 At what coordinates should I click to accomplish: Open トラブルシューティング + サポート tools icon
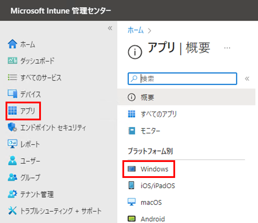point(12,211)
